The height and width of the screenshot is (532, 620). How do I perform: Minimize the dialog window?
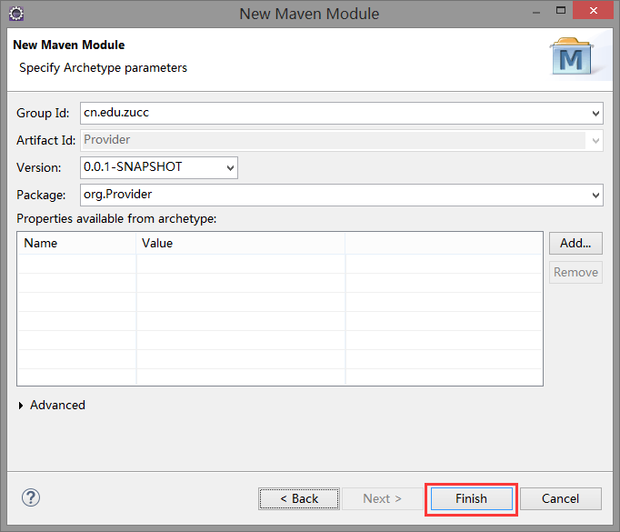point(536,12)
